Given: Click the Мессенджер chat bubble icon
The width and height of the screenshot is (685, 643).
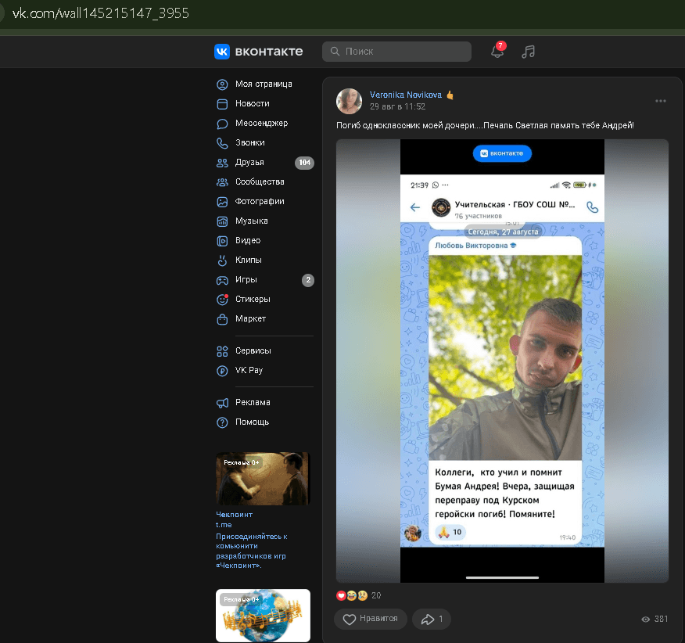Looking at the screenshot, I should (222, 124).
